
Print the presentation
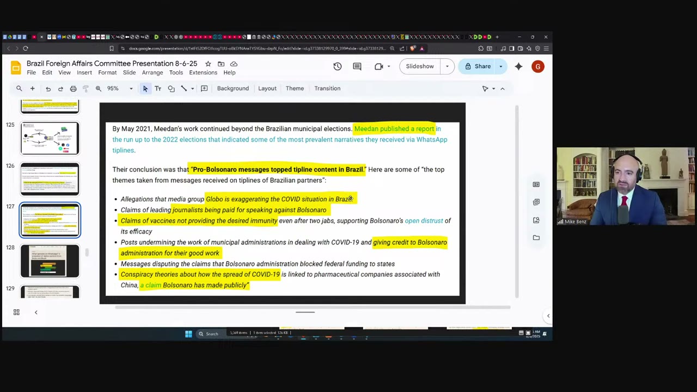click(73, 89)
